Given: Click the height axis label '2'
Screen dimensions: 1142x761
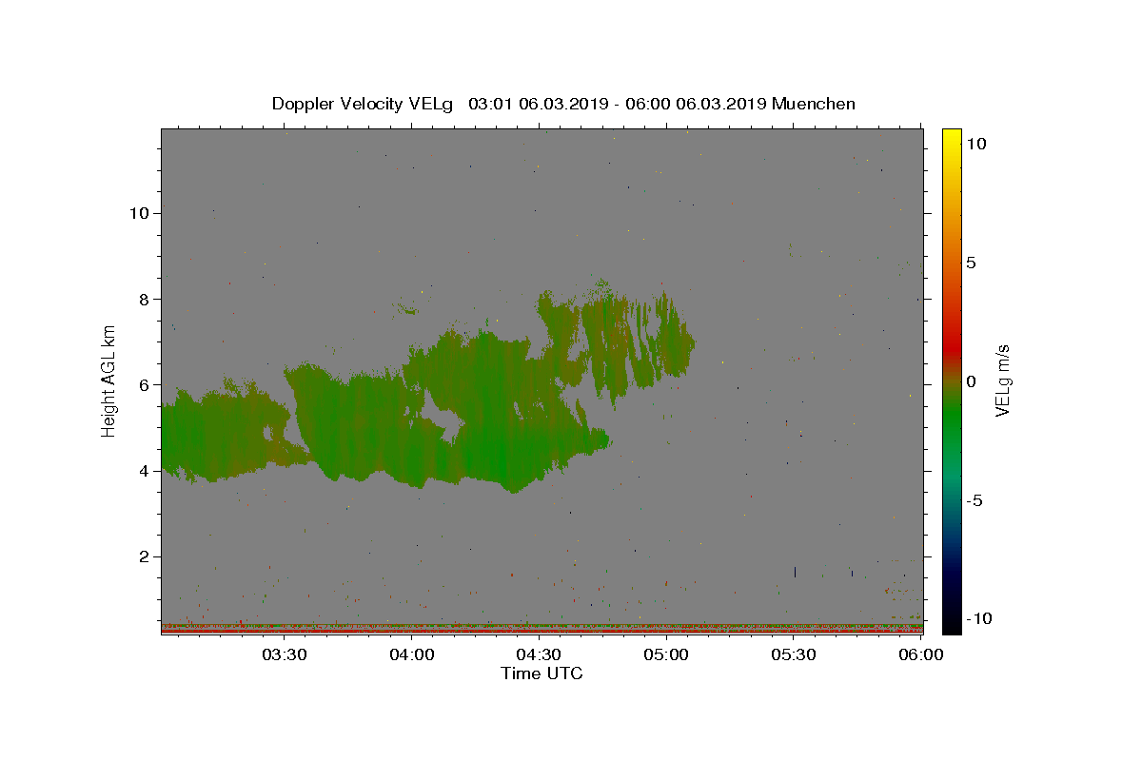Looking at the screenshot, I should coord(144,556).
